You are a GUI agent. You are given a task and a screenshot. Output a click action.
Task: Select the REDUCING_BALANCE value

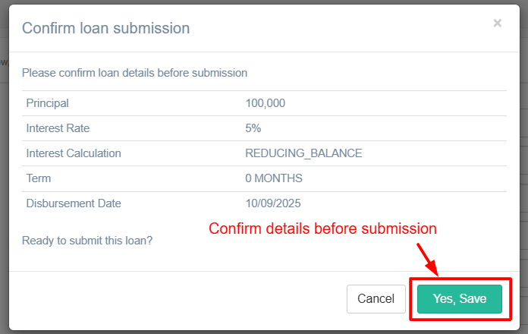tap(303, 153)
